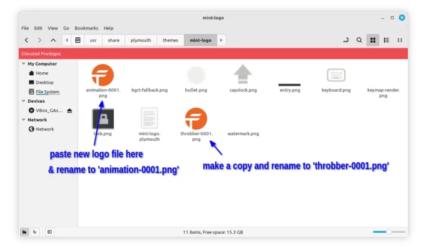Collapse the My Computer sidebar section

23,64
